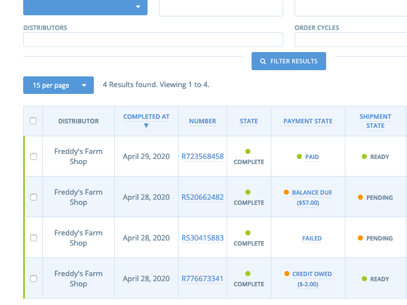Click the caret arrow on top blue dropdown
Viewport: 407px width, 305px height.
[138, 7]
